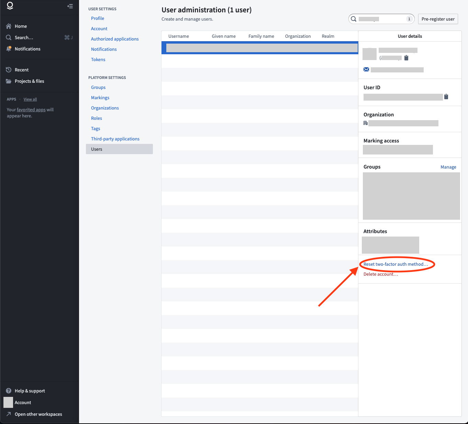This screenshot has width=468, height=424.
Task: Click the Open other workspaces arrow icon
Action: [9, 414]
